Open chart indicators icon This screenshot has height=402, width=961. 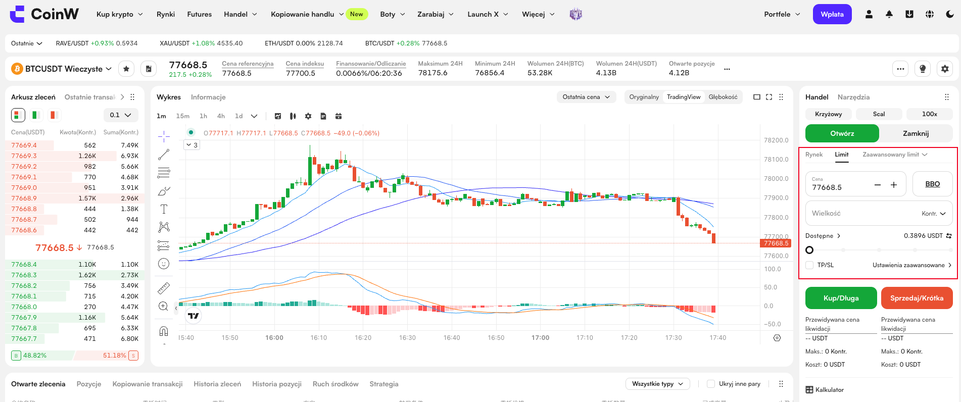click(x=278, y=116)
